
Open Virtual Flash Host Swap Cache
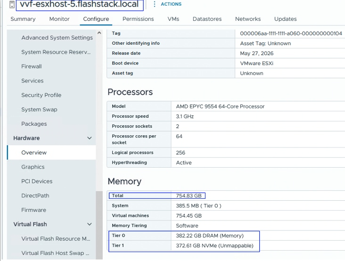pos(55,253)
